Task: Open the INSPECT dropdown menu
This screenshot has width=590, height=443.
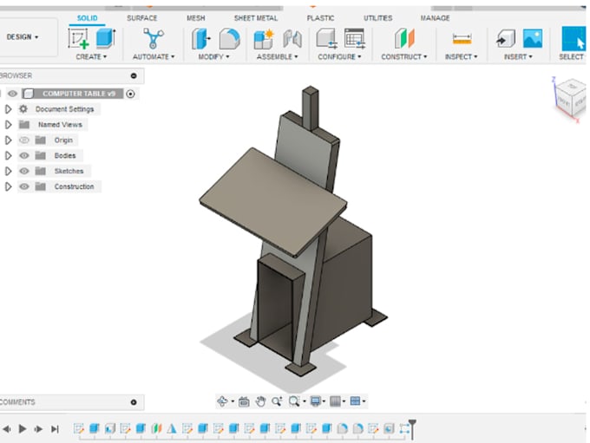Action: (x=462, y=57)
